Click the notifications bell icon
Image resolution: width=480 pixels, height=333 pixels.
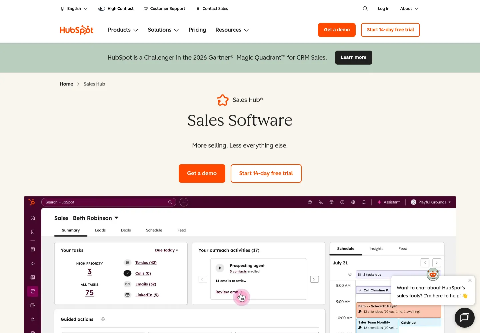[x=364, y=202]
